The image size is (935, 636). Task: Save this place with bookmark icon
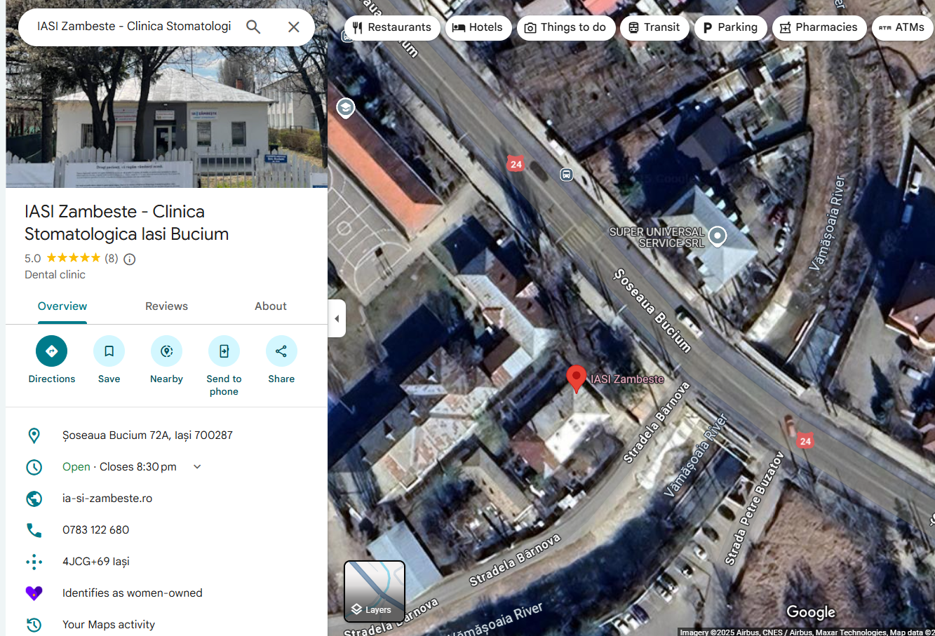click(109, 351)
